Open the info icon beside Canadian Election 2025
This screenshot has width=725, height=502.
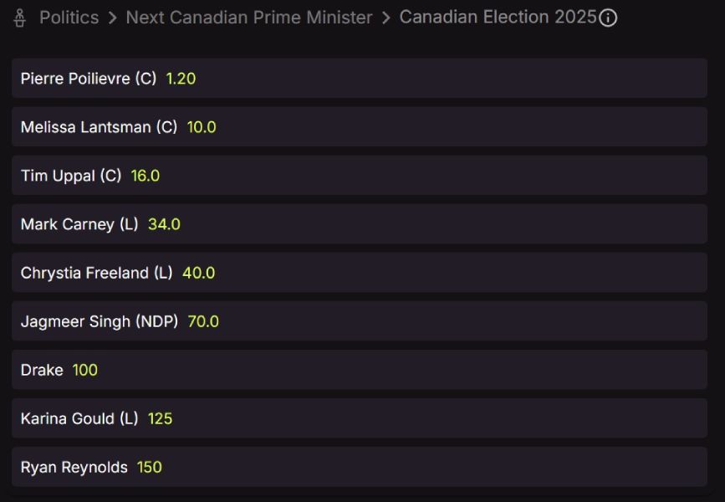point(609,18)
